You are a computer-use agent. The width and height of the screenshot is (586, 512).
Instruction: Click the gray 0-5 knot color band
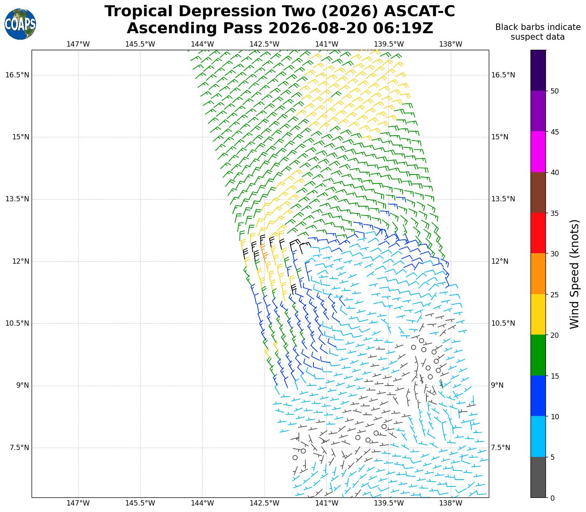[538, 477]
